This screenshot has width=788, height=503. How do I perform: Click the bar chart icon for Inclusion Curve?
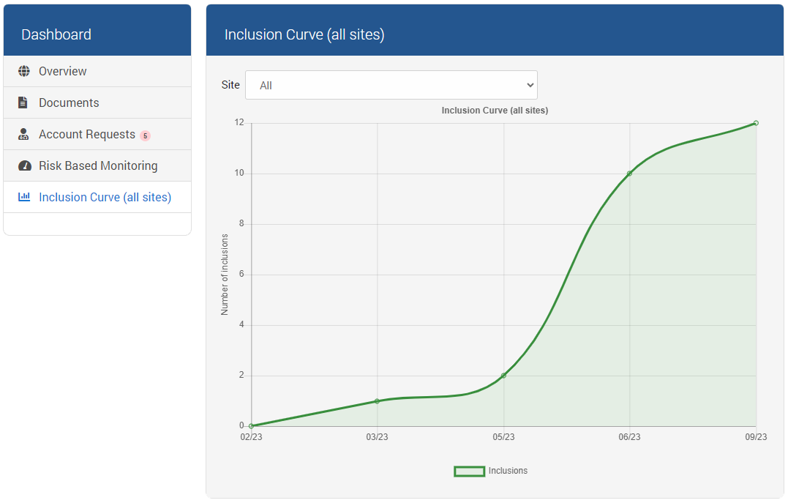point(24,197)
